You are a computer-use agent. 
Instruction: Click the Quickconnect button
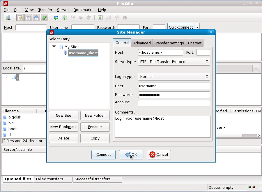pos(180,27)
